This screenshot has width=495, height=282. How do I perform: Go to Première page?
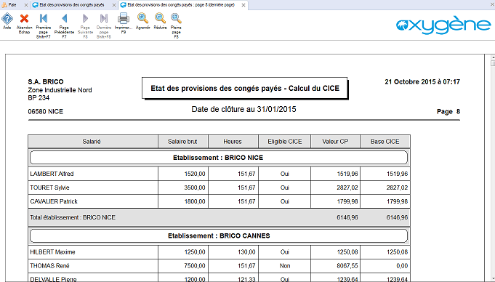click(44, 19)
